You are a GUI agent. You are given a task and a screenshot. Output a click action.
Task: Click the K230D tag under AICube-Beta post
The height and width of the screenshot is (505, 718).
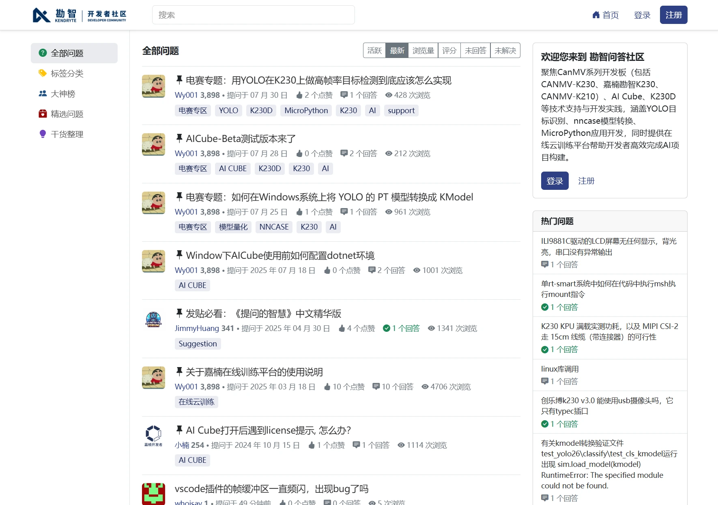[x=270, y=168]
